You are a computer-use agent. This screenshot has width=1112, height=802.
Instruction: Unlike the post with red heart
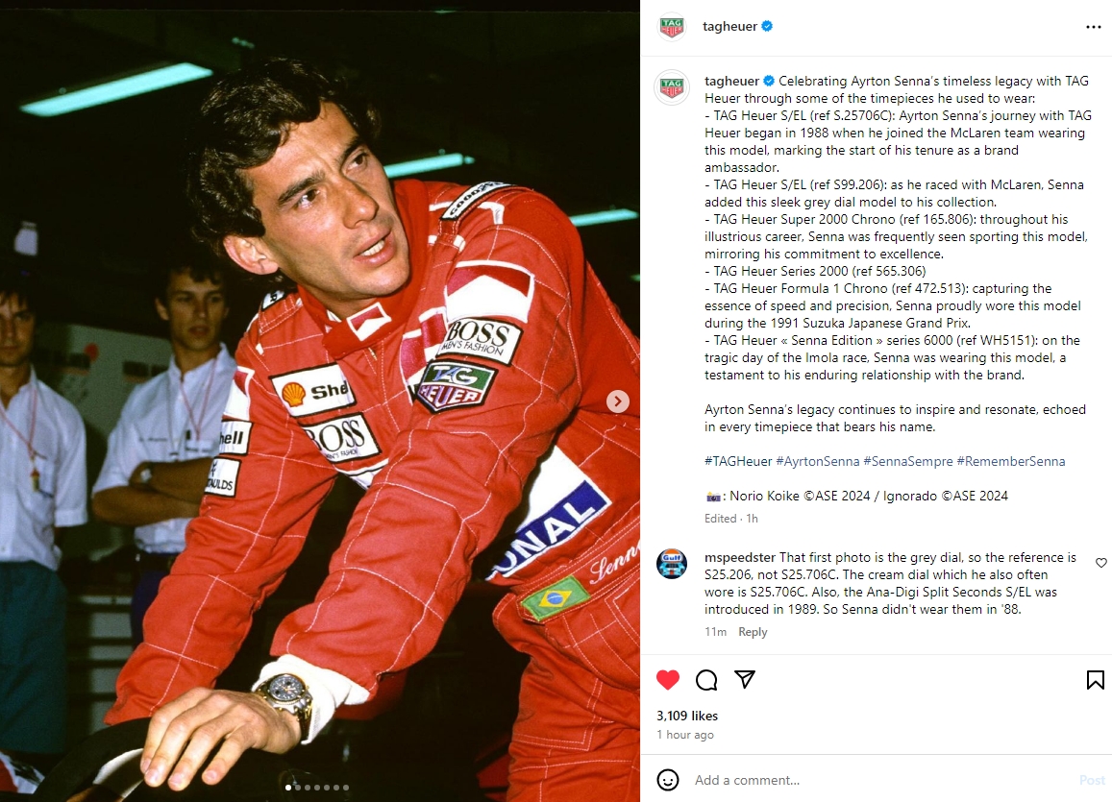click(x=667, y=680)
